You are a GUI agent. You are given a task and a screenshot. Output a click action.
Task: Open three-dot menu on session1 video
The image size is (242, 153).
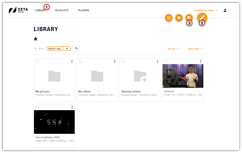click(201, 61)
